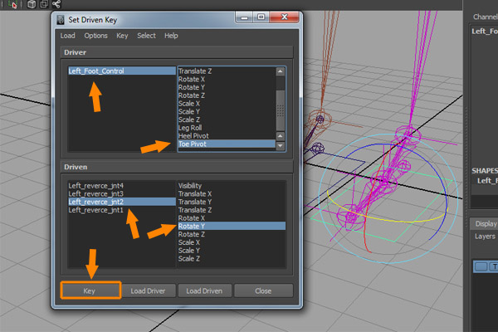Viewport: 498px width, 332px height.
Task: Click the Load Driven button
Action: pyautogui.click(x=204, y=290)
